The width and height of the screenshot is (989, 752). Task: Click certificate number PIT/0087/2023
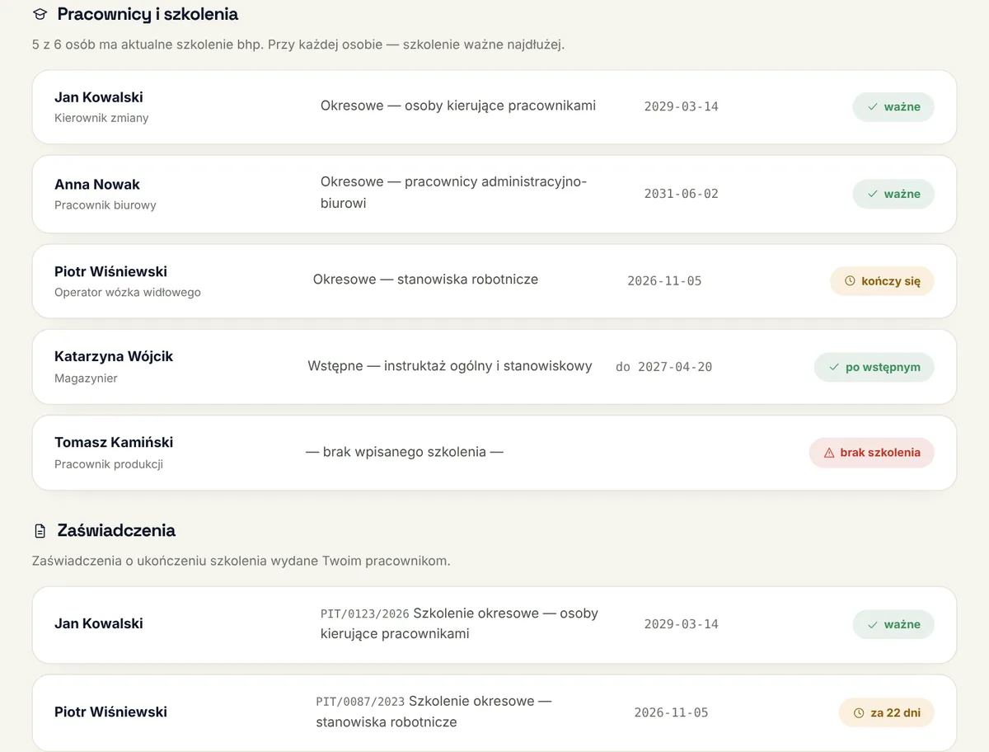point(360,702)
